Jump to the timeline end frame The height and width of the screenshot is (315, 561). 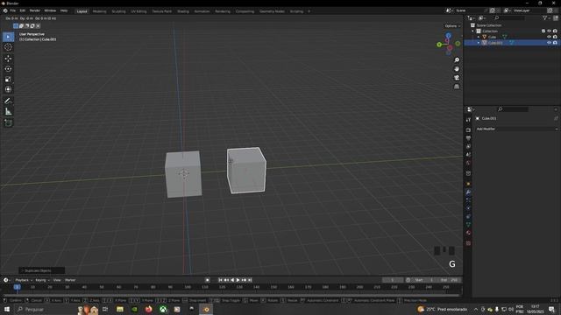[x=250, y=280]
